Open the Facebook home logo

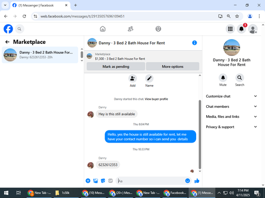[x=8, y=29]
